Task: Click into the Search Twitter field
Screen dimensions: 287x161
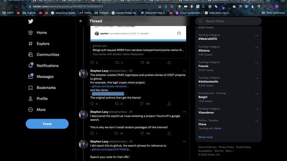Action: pyautogui.click(x=228, y=21)
